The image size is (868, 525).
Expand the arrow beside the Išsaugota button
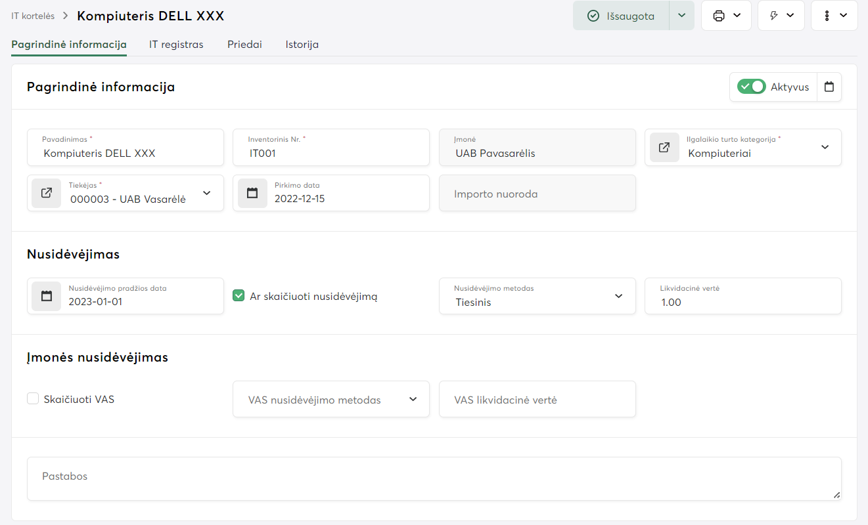click(681, 16)
